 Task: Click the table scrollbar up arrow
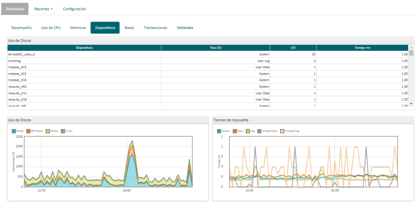coord(411,47)
